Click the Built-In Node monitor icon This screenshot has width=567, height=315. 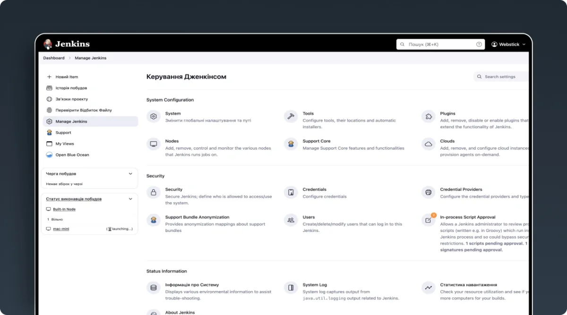pos(48,209)
